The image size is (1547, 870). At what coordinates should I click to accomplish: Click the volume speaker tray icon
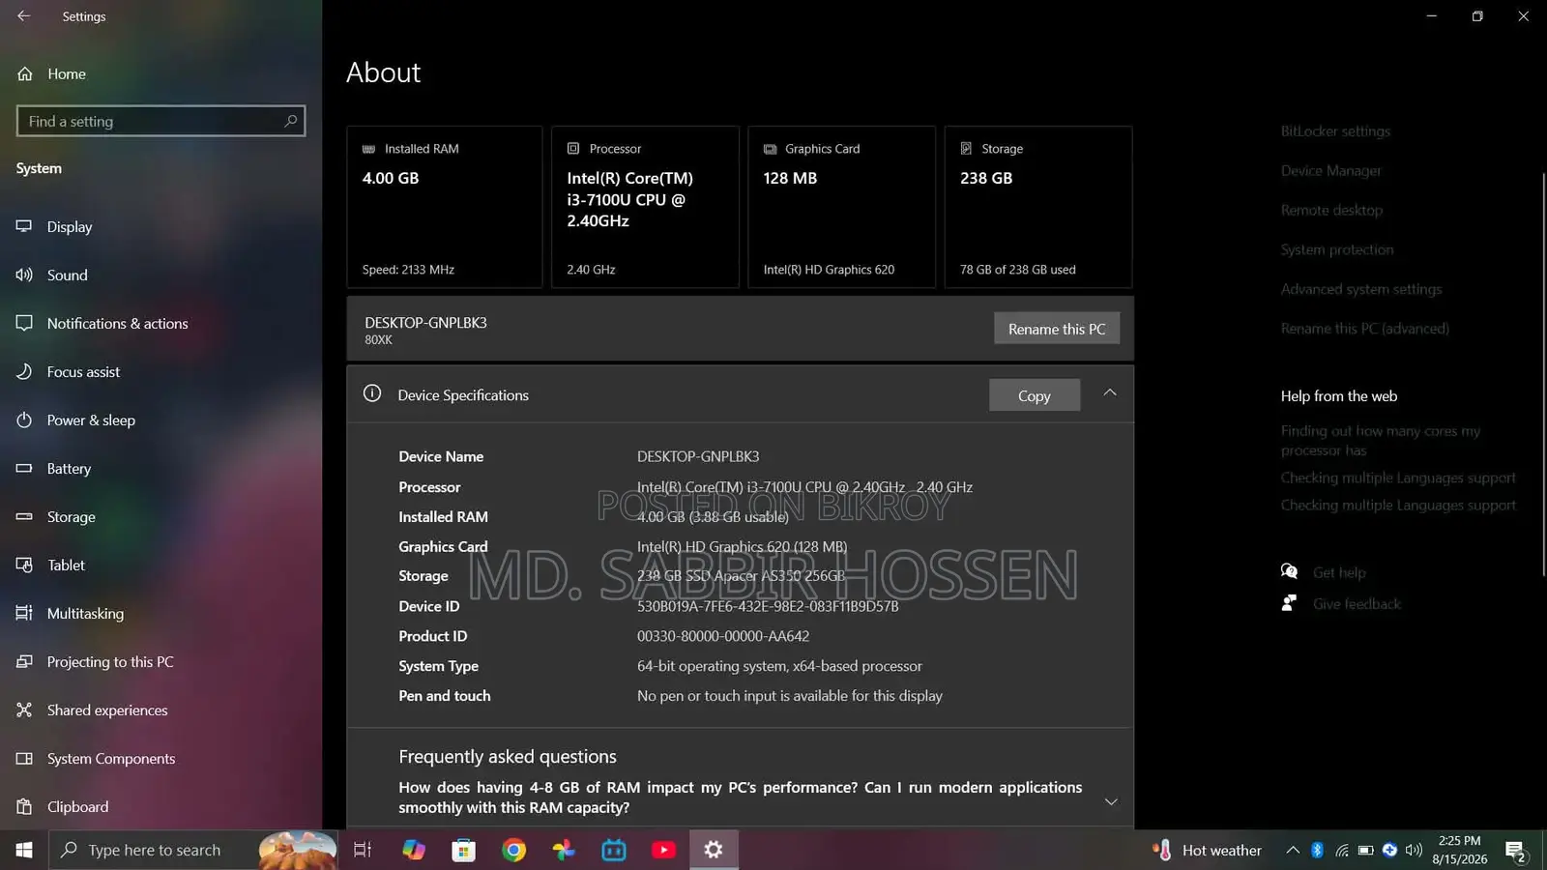1414,850
